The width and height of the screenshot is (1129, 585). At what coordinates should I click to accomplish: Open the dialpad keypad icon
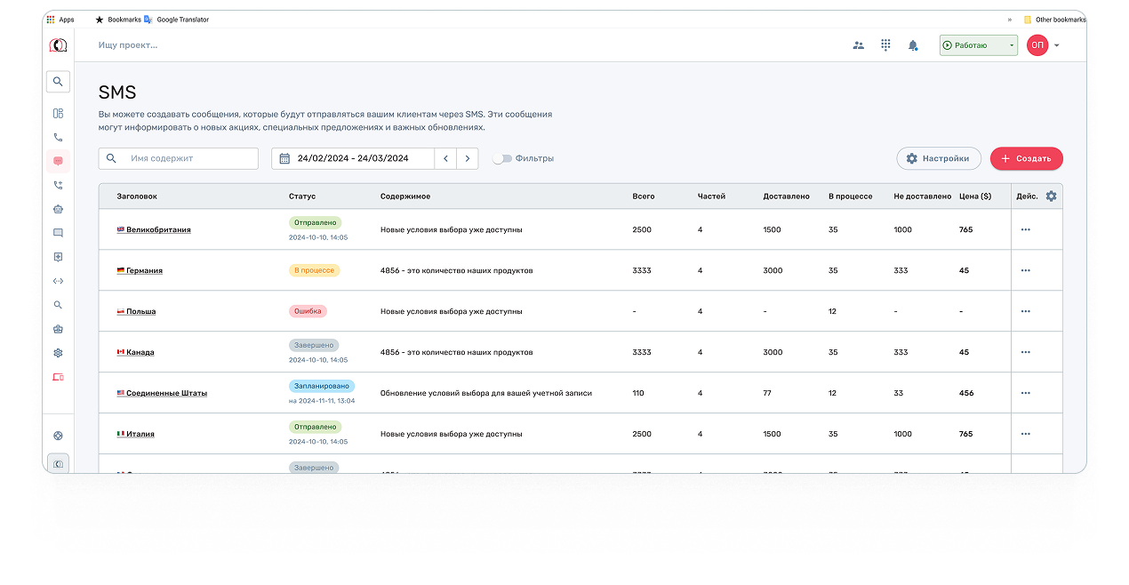pyautogui.click(x=885, y=45)
